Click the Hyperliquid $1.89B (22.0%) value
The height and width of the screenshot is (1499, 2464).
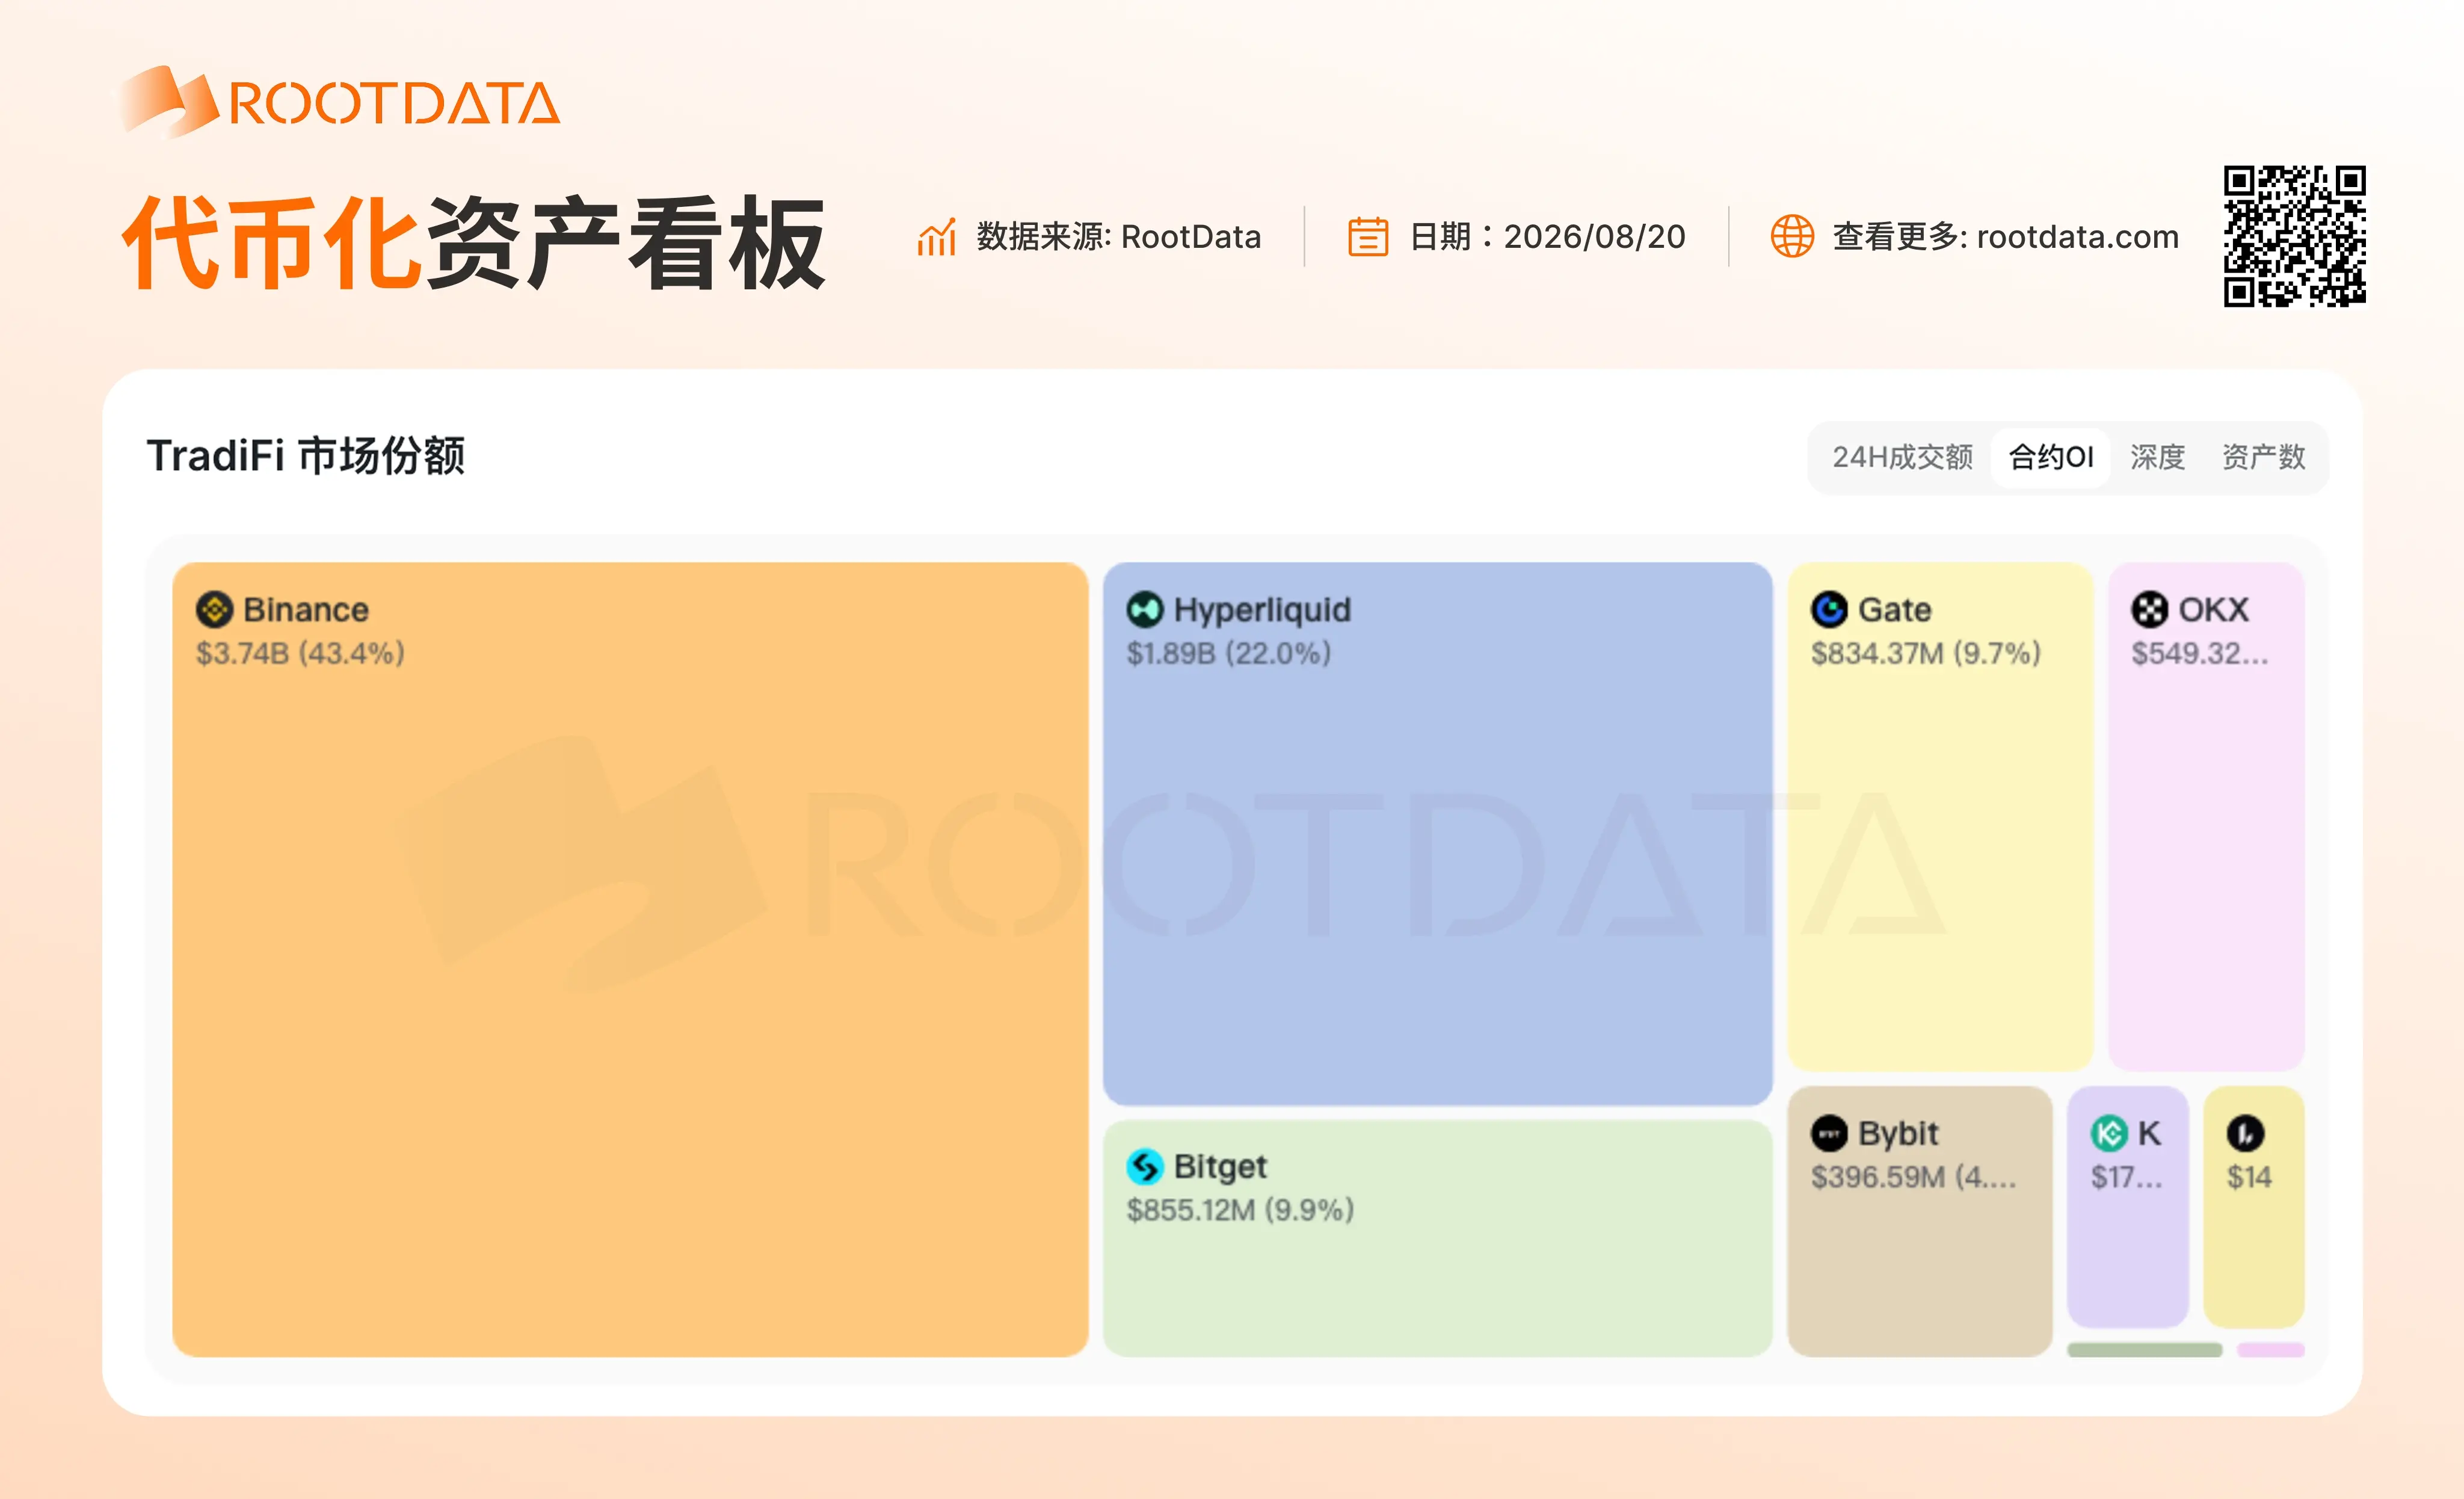1229,653
